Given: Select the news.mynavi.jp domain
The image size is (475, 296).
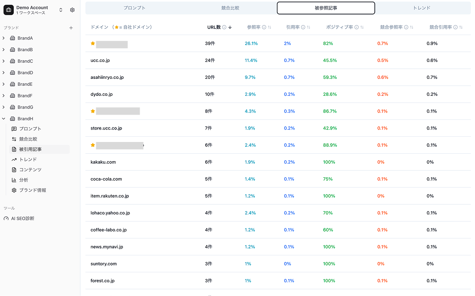Looking at the screenshot, I should click(107, 247).
